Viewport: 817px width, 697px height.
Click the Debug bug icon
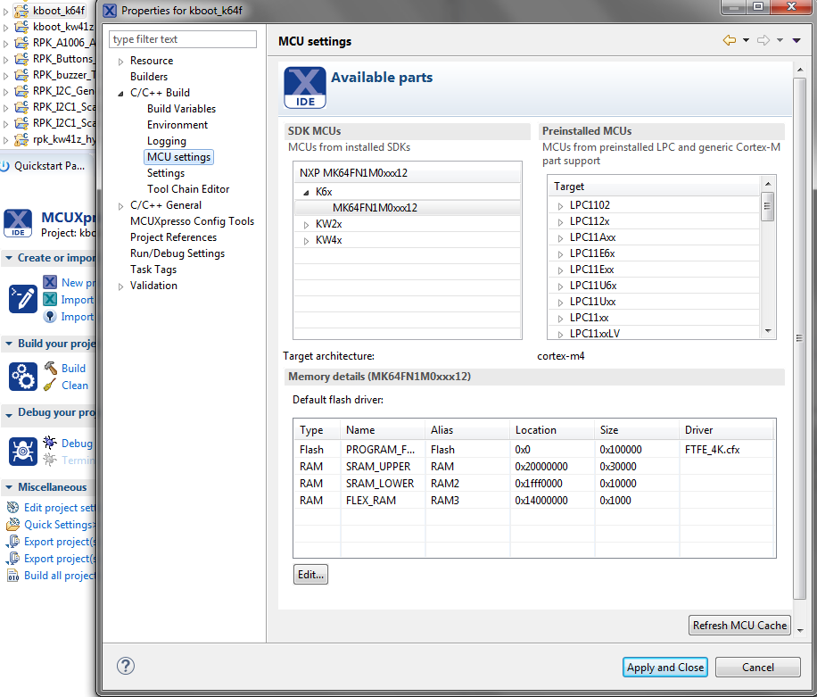pos(50,443)
